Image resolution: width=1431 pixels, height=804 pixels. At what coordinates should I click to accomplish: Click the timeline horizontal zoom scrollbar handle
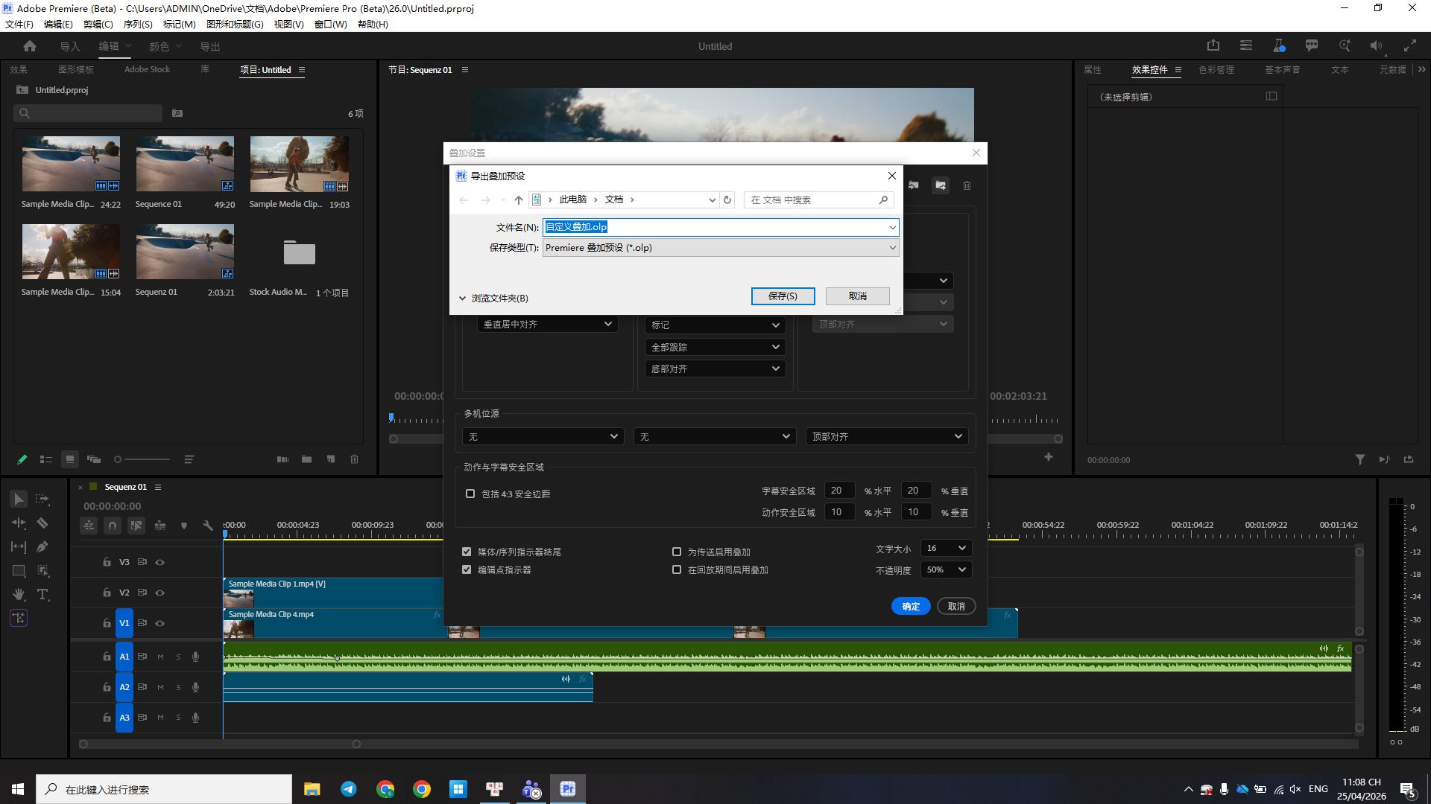356,744
